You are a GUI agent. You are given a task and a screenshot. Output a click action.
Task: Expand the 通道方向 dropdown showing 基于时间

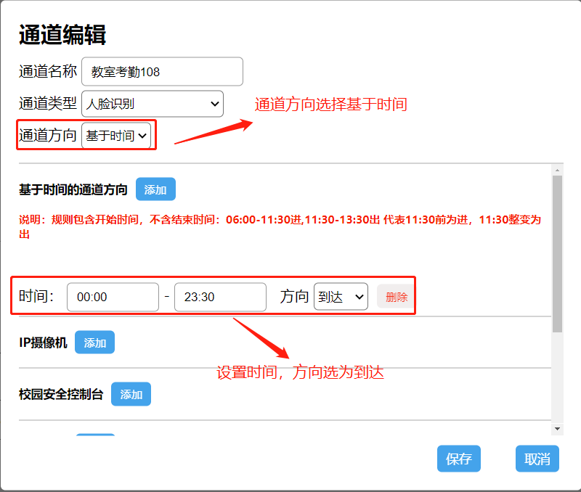pyautogui.click(x=116, y=136)
